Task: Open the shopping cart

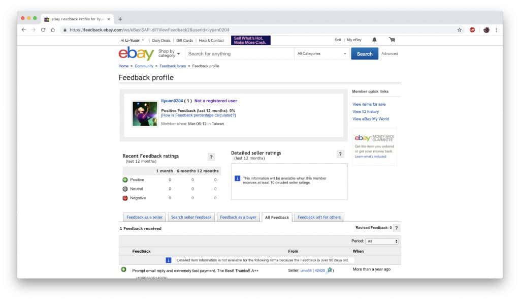Action: [392, 40]
